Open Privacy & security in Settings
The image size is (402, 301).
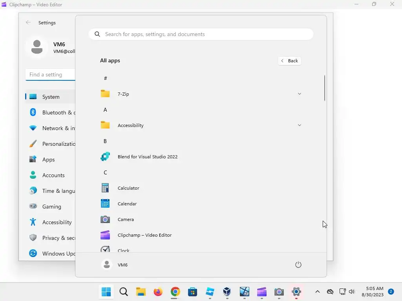[x=50, y=238]
